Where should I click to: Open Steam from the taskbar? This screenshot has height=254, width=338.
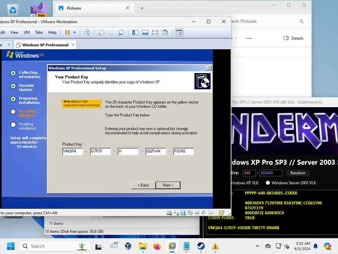(201, 246)
